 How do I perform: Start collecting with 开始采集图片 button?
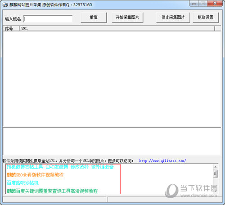127,18
